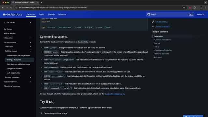Click the checkmark icon beside Request changes
The width and height of the screenshot is (208, 117).
(153, 26)
